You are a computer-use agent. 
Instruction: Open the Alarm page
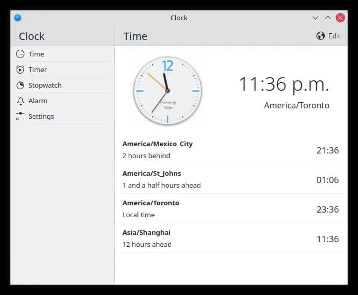click(38, 101)
